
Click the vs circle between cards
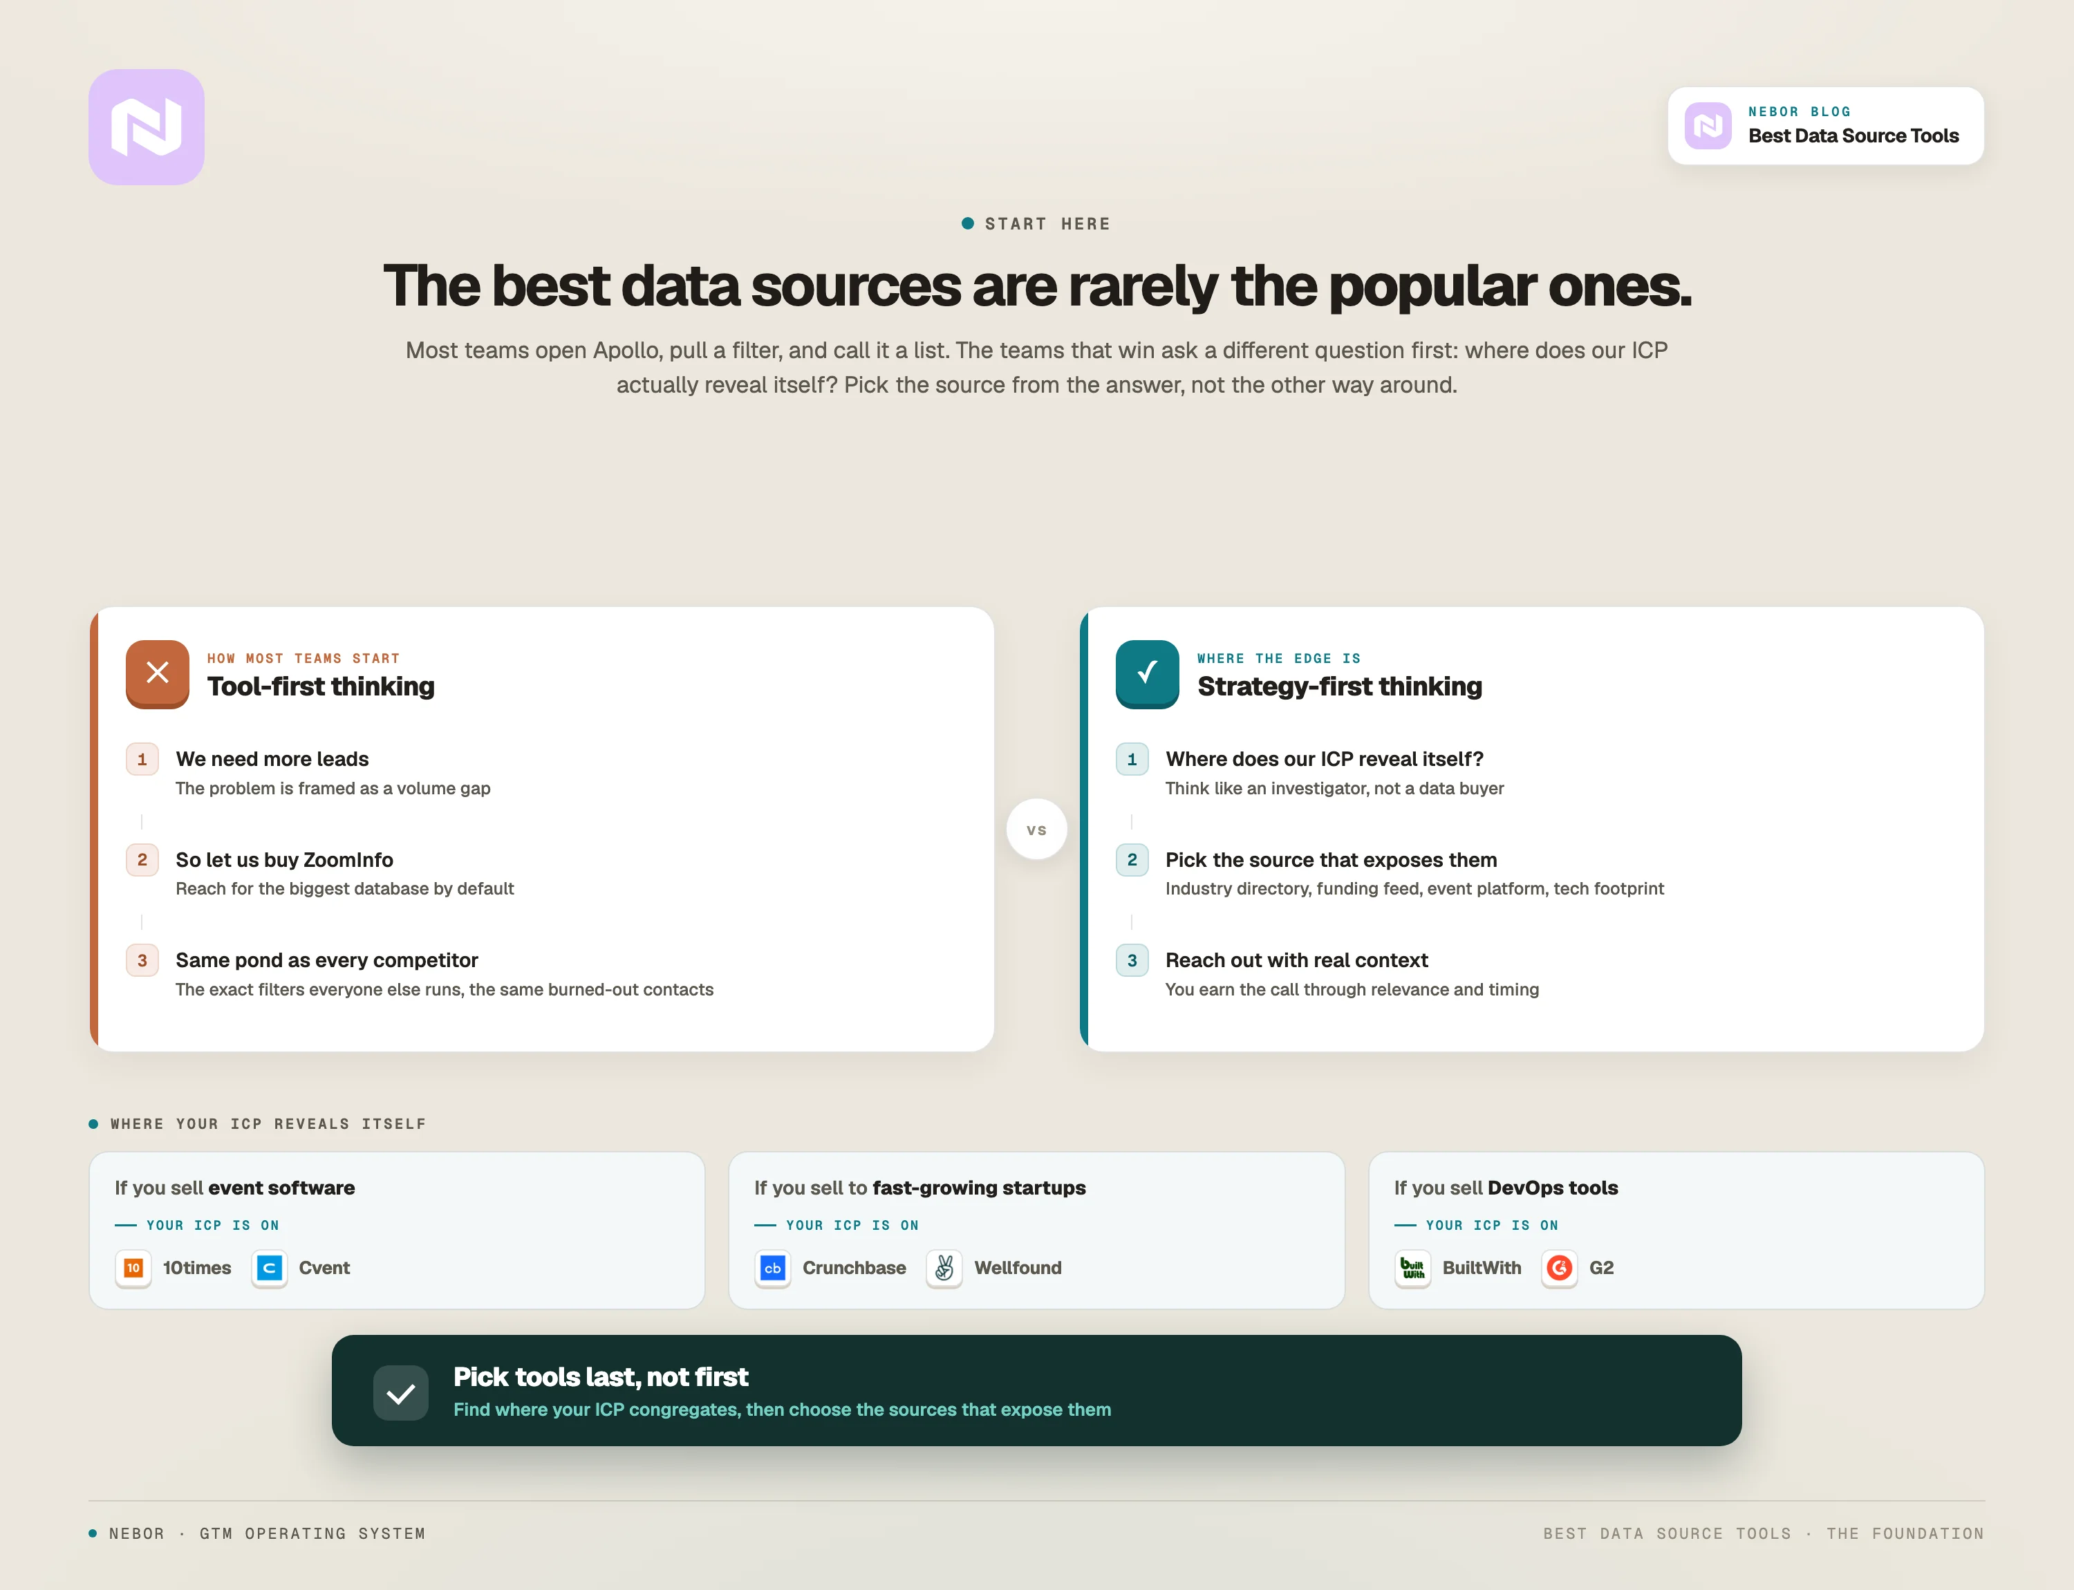point(1036,829)
